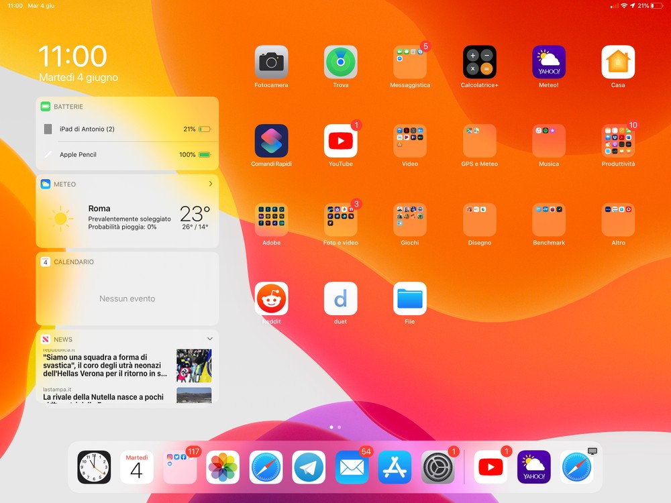Open the Produttività folder

[x=618, y=141]
